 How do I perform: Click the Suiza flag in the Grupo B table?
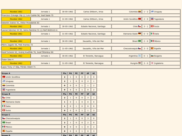[x=4, y=110]
